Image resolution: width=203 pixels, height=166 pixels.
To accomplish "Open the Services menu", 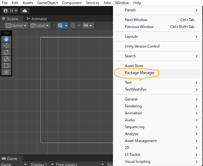I will (93, 3).
